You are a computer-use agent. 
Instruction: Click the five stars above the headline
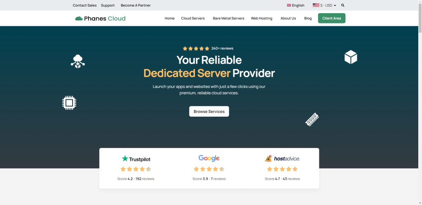(x=196, y=48)
